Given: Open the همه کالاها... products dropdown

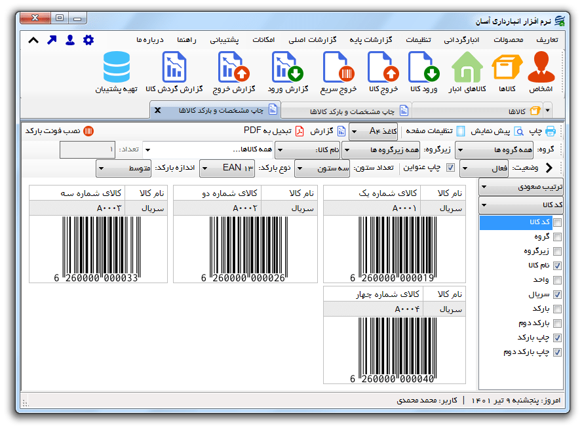Looking at the screenshot, I should click(x=208, y=150).
